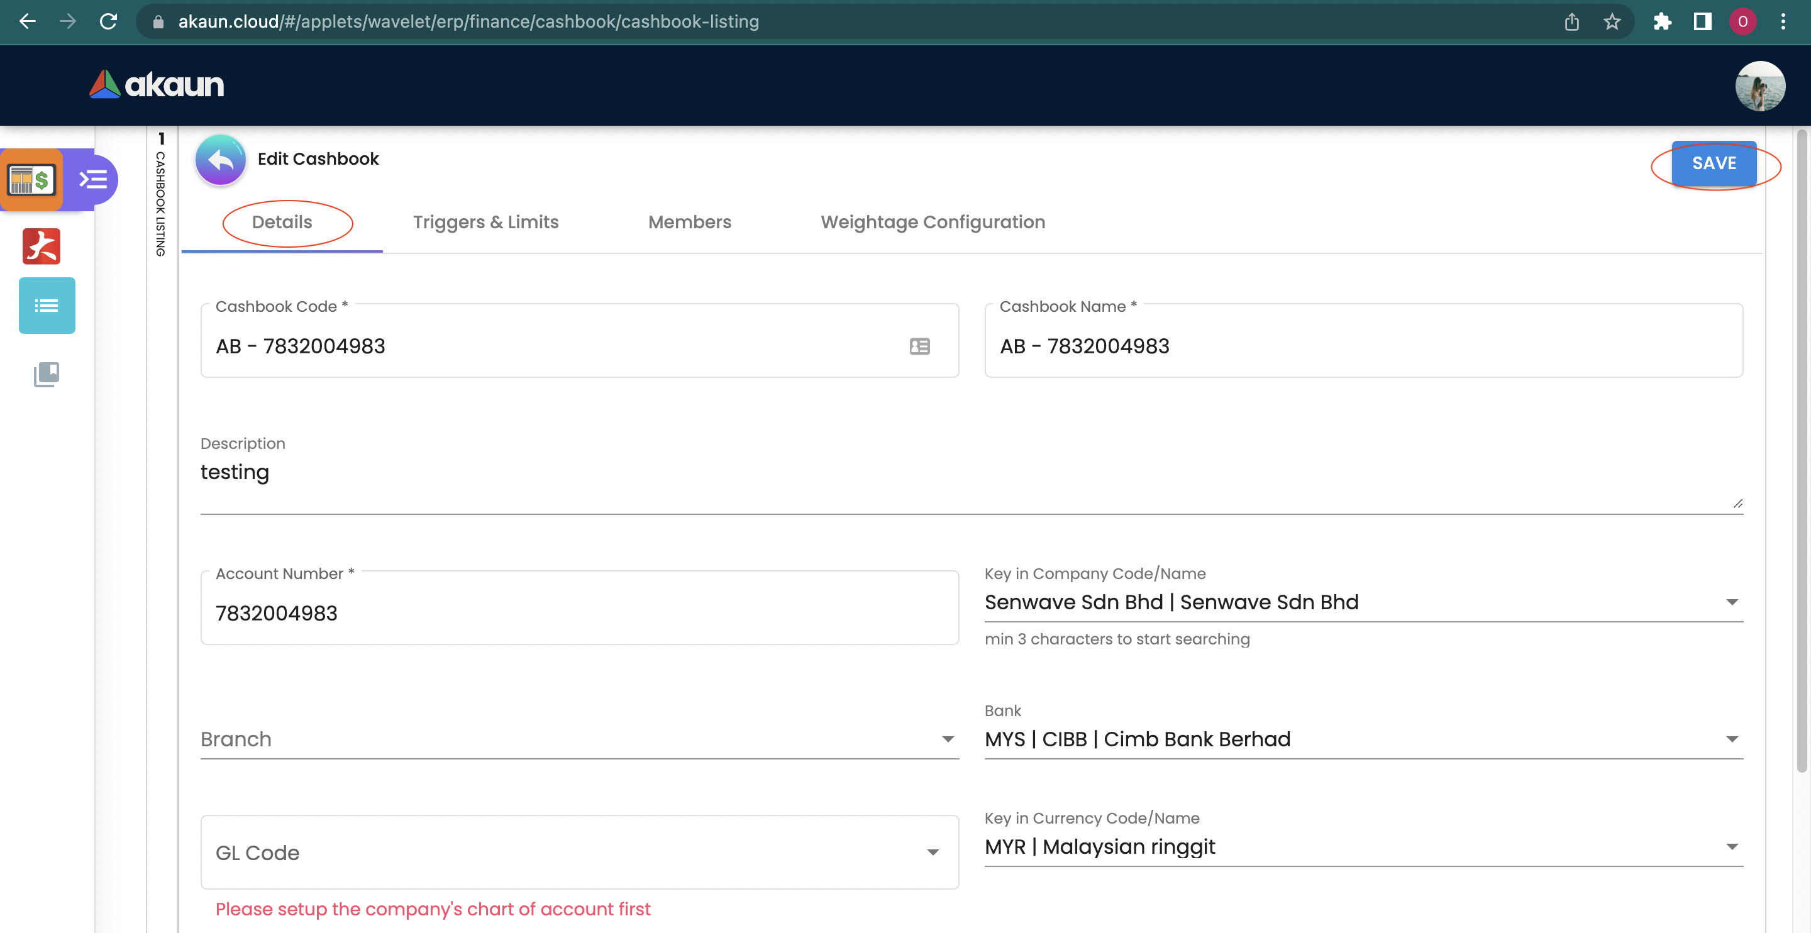Click the bookmark collections sidebar icon
1811x933 pixels.
[47, 375]
